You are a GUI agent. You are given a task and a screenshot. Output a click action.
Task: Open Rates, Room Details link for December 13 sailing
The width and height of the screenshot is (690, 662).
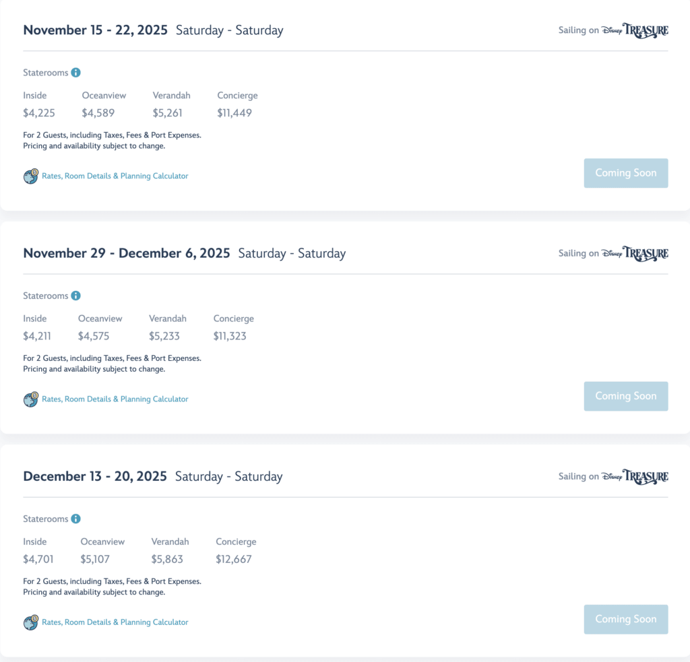click(x=115, y=622)
